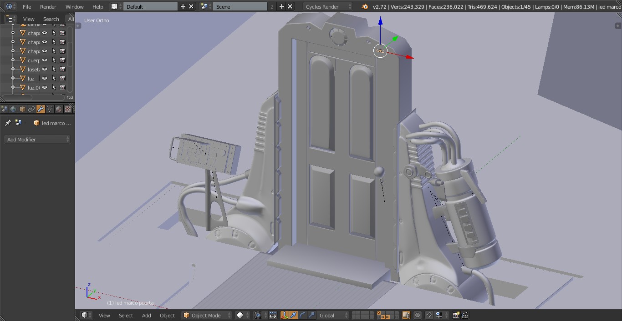Open the Help menu
Viewport: 622px width, 321px height.
[97, 6]
